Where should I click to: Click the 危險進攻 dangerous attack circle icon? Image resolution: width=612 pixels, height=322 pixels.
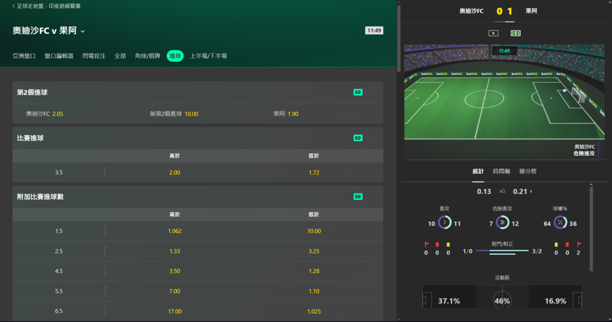[x=502, y=222]
